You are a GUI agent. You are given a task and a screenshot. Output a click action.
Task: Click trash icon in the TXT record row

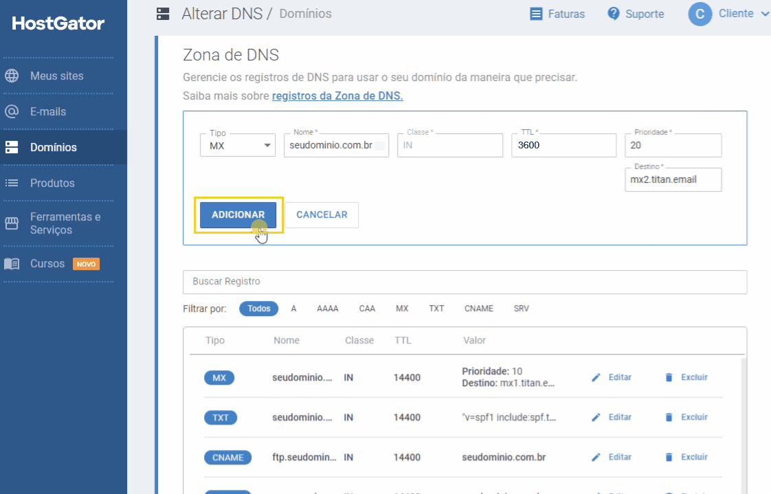[x=669, y=417]
